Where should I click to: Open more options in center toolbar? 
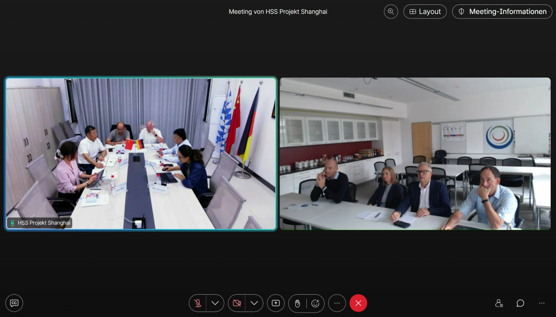[337, 303]
